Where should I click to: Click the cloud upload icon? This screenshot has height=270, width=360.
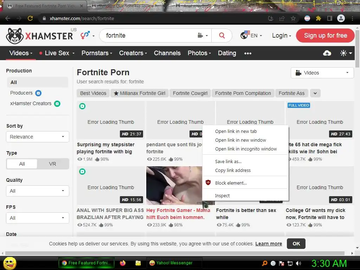(x=327, y=53)
